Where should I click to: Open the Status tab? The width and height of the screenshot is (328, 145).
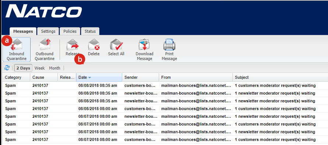90,31
